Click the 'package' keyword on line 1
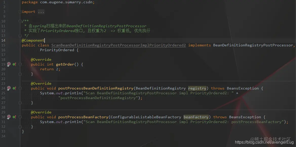Viewport: 296px width, 147px height. coord(30,3)
